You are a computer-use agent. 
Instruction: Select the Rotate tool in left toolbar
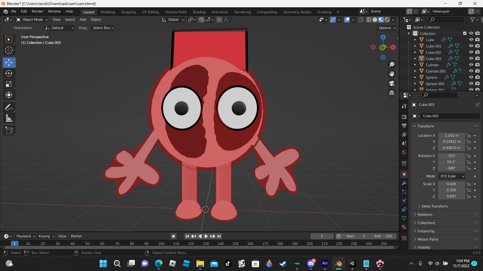9,73
